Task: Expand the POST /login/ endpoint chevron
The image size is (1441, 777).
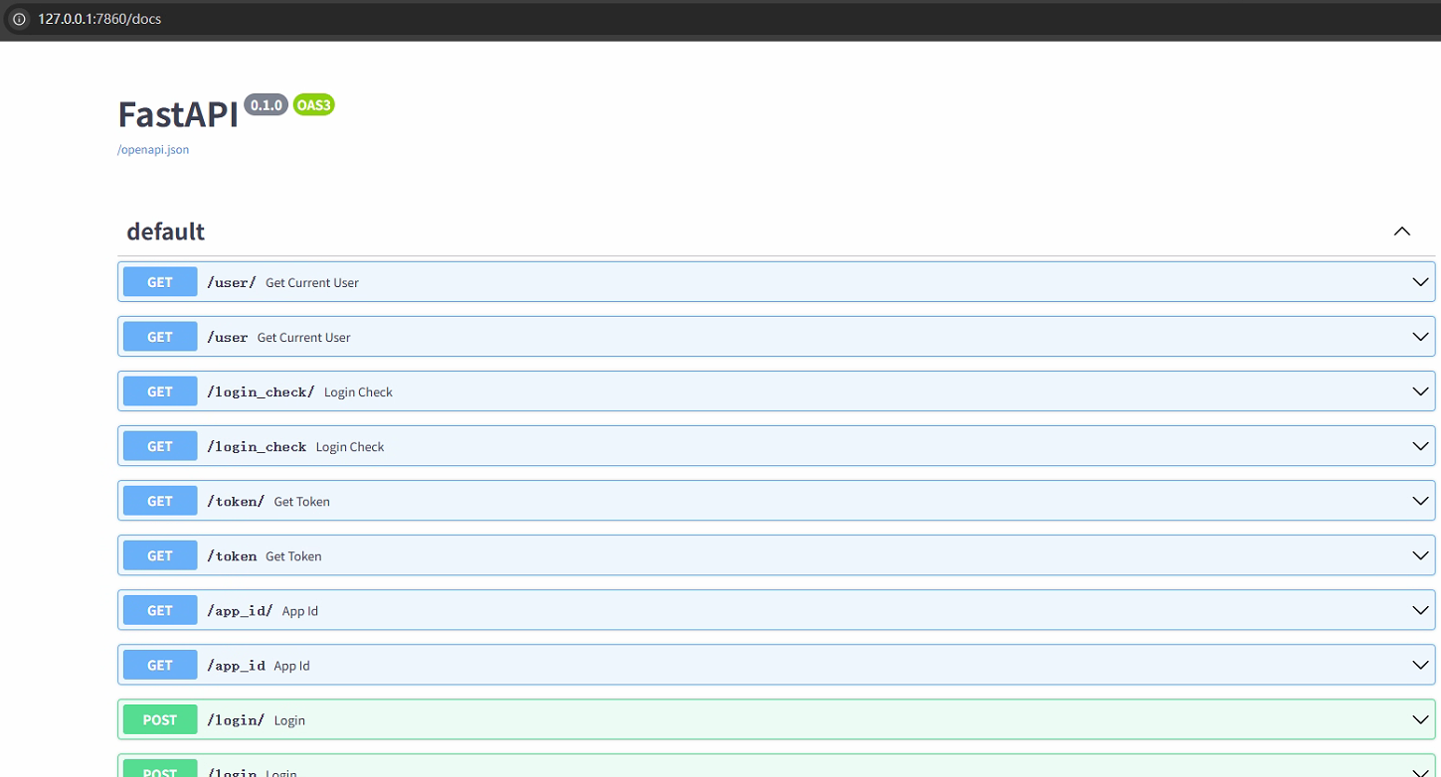Action: click(x=1420, y=719)
